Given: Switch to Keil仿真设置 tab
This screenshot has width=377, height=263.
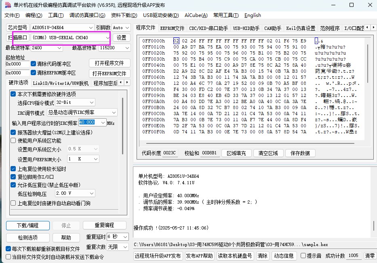Looking at the screenshot, I should [301, 28].
